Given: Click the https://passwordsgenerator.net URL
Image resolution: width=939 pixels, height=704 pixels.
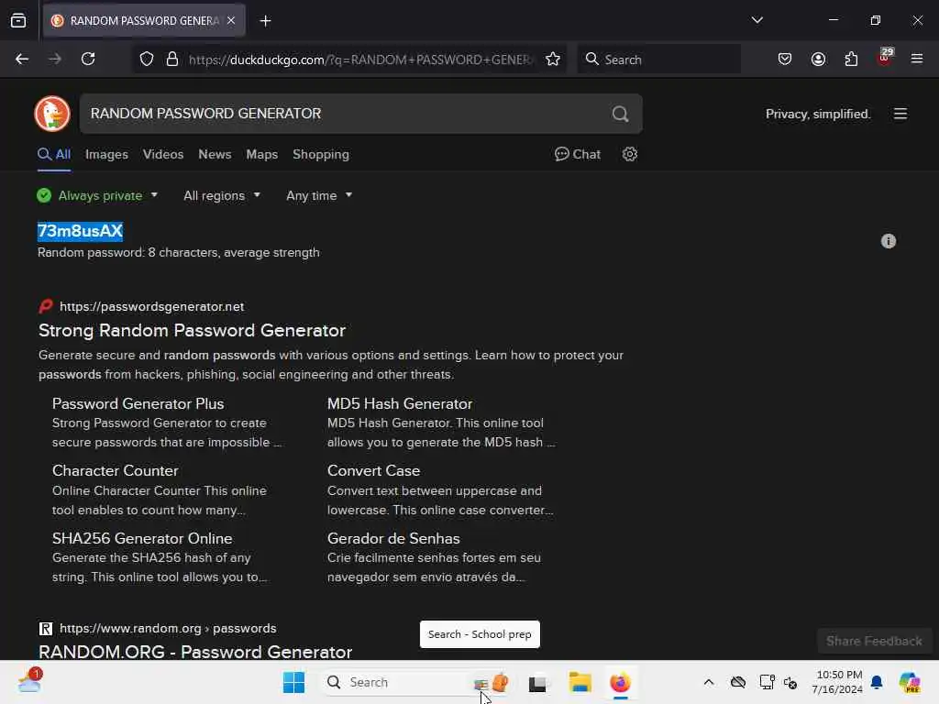Looking at the screenshot, I should pyautogui.click(x=151, y=306).
